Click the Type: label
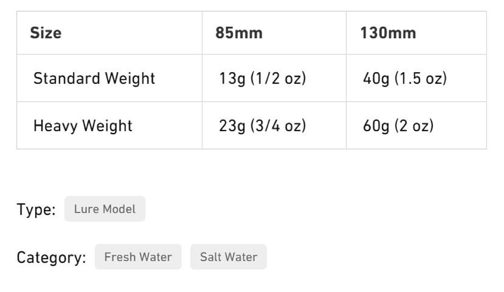This screenshot has height=292, width=504. 36,209
